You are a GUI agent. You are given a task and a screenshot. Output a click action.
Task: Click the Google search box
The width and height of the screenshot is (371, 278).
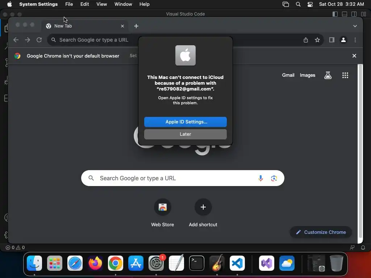click(x=183, y=178)
